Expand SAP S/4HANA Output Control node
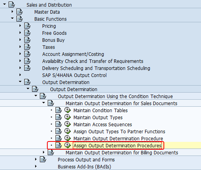The image size is (201, 170). click(20, 75)
